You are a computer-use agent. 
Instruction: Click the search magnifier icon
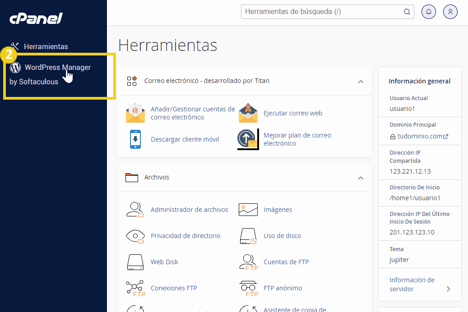[407, 12]
